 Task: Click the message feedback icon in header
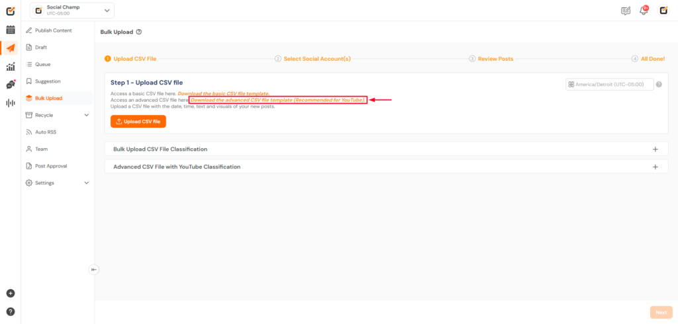coord(626,11)
